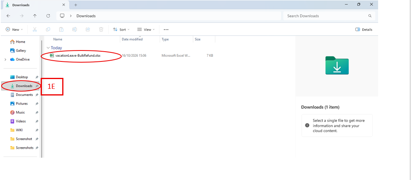Click the Back navigation arrow
Screen dimensions: 411x180
(x=8, y=16)
